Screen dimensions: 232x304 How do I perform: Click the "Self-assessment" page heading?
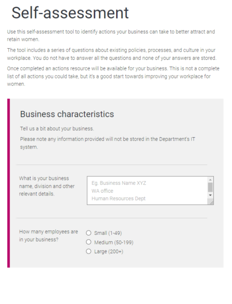tap(70, 13)
